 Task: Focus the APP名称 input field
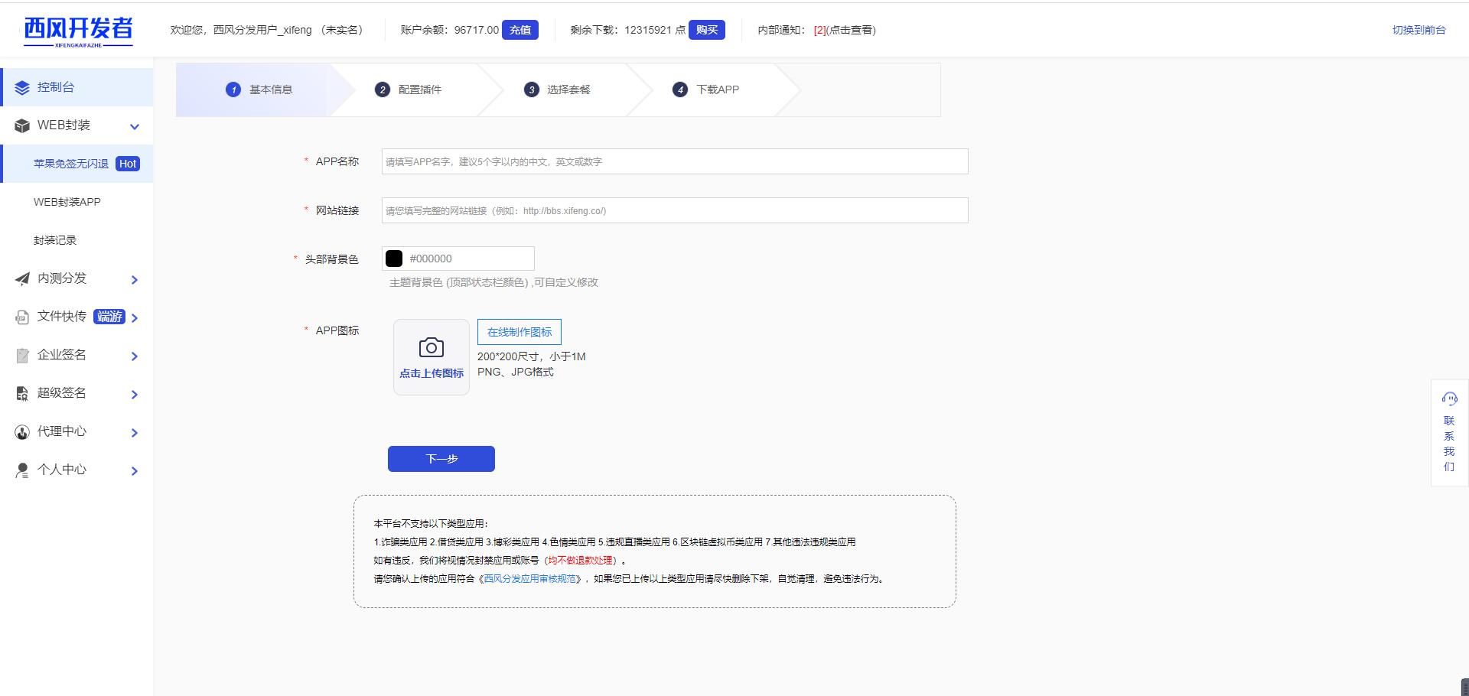click(674, 161)
